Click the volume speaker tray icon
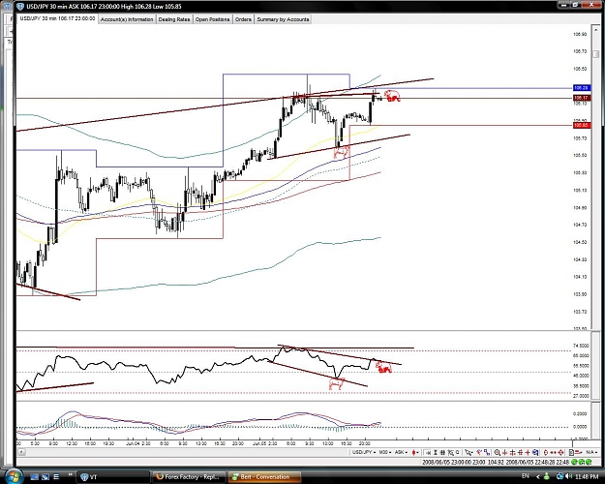605x484 pixels. click(x=569, y=476)
